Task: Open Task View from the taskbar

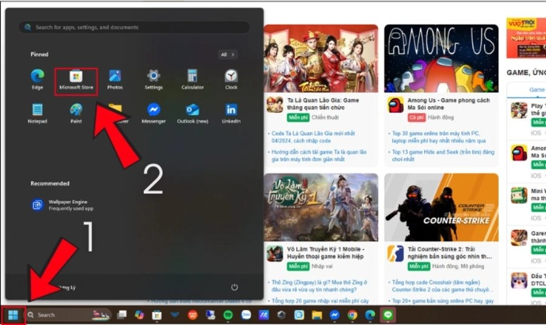Action: [121, 315]
